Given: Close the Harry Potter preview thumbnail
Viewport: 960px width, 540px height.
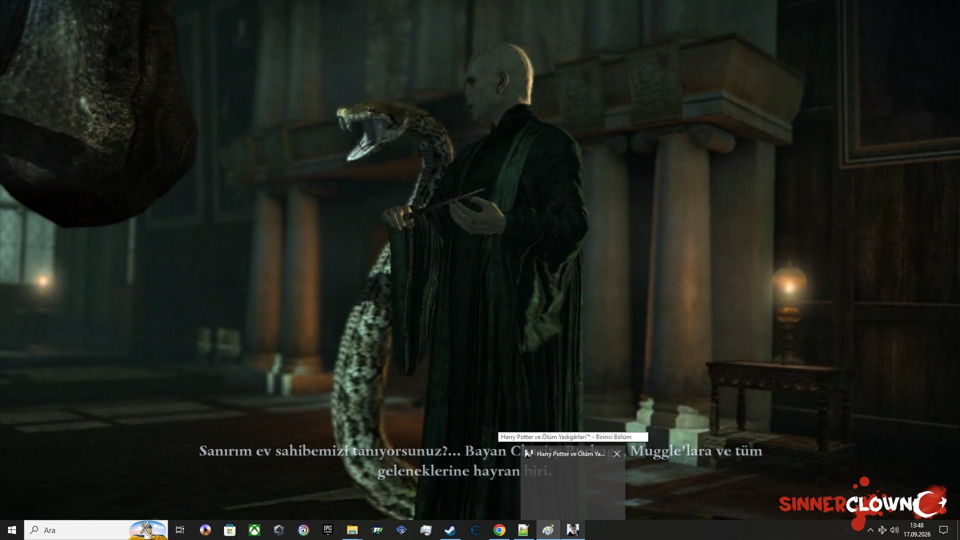Looking at the screenshot, I should click(x=617, y=454).
